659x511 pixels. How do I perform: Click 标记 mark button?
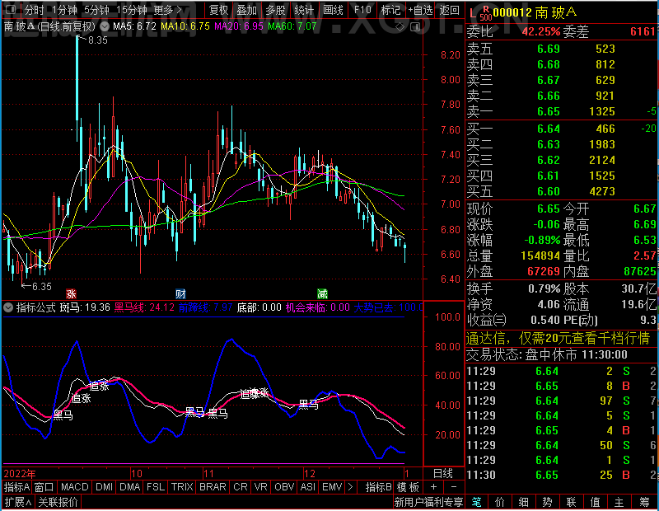[390, 10]
